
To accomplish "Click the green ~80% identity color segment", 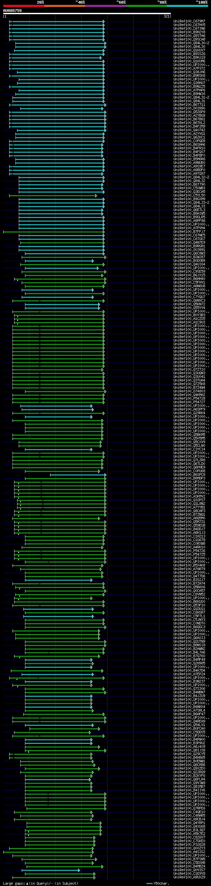I will pos(146,6).
